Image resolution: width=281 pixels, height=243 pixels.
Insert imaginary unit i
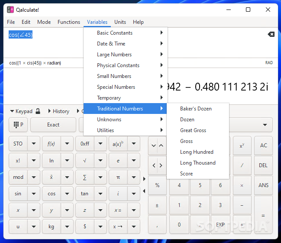tap(118, 194)
